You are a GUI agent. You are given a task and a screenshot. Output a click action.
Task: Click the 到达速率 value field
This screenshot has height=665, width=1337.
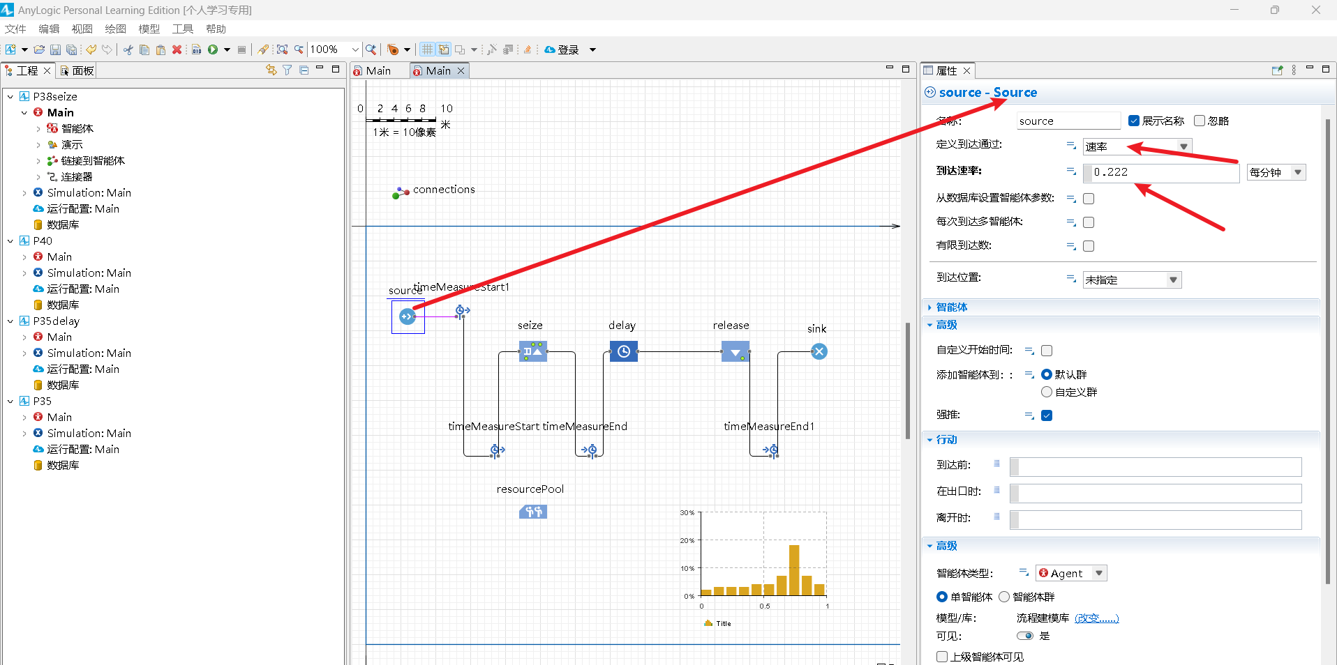[x=1161, y=172]
